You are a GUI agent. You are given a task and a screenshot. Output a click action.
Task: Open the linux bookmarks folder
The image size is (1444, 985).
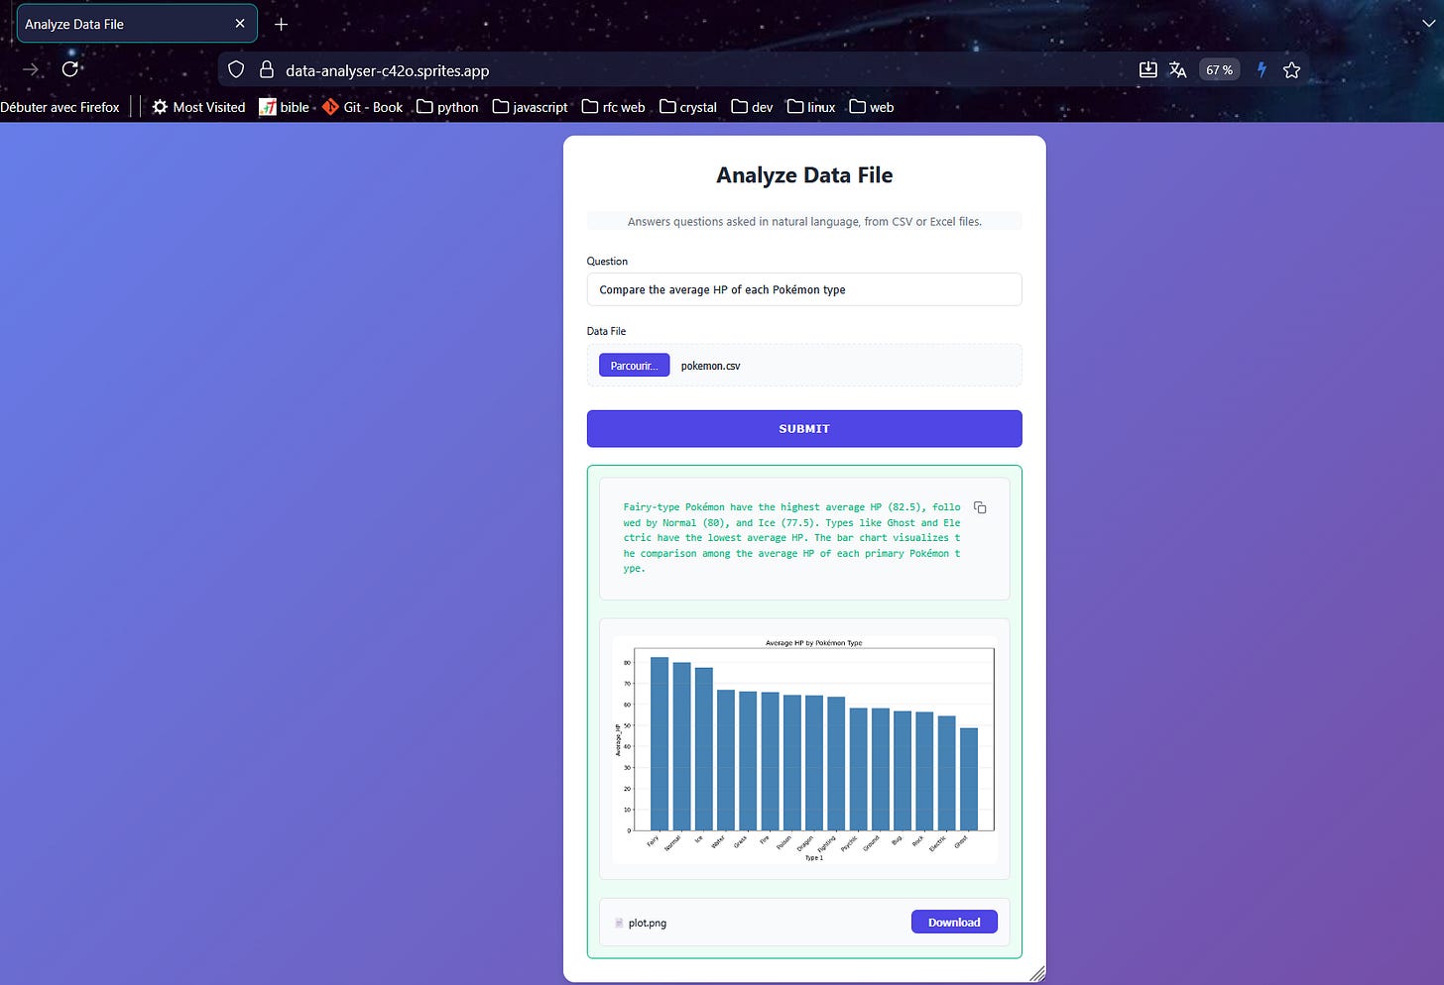pyautogui.click(x=811, y=107)
